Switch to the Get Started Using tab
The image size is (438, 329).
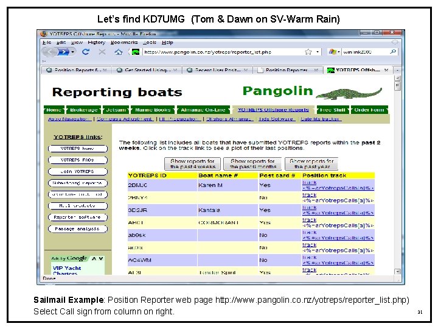pyautogui.click(x=147, y=70)
